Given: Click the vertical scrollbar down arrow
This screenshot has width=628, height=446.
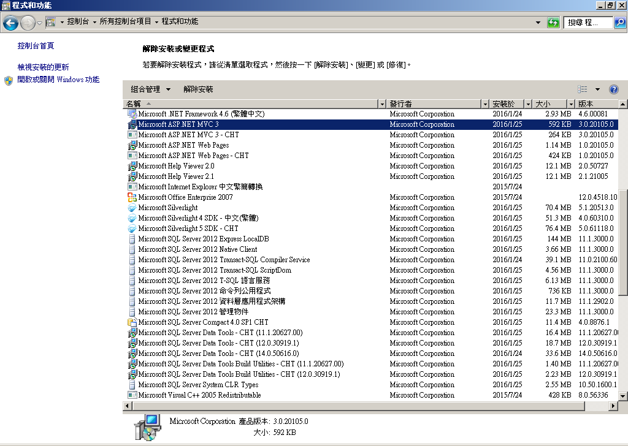Looking at the screenshot, I should click(x=623, y=396).
